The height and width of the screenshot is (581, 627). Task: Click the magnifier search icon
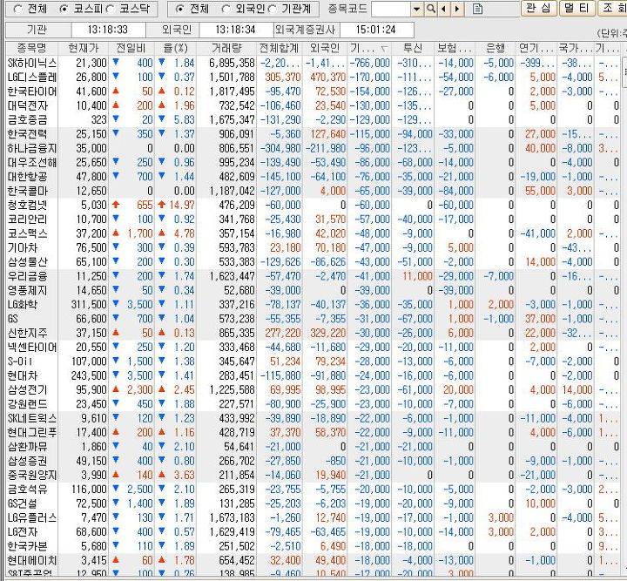point(431,9)
